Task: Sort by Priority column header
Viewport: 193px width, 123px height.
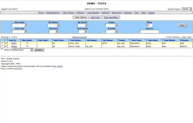Action: (x=184, y=40)
